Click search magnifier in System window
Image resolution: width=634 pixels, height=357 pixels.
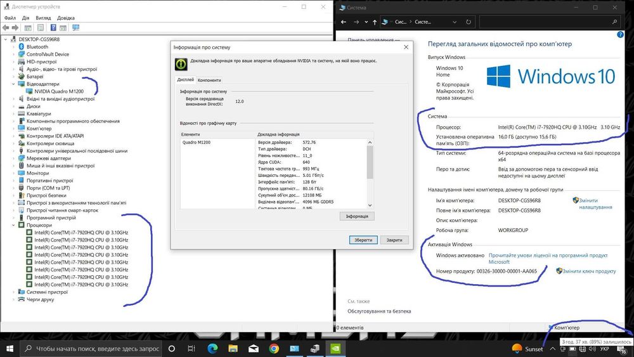[x=614, y=22]
